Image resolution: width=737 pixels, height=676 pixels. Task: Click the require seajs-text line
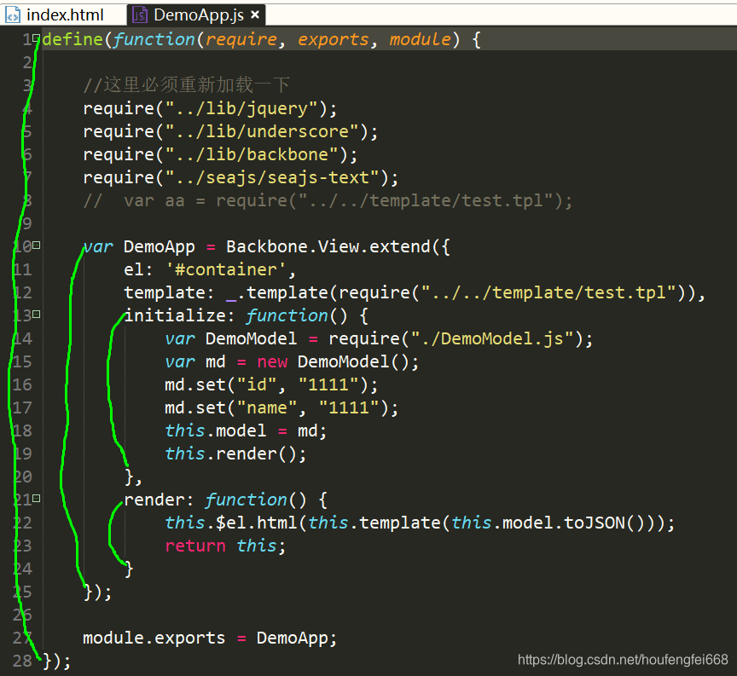point(241,177)
